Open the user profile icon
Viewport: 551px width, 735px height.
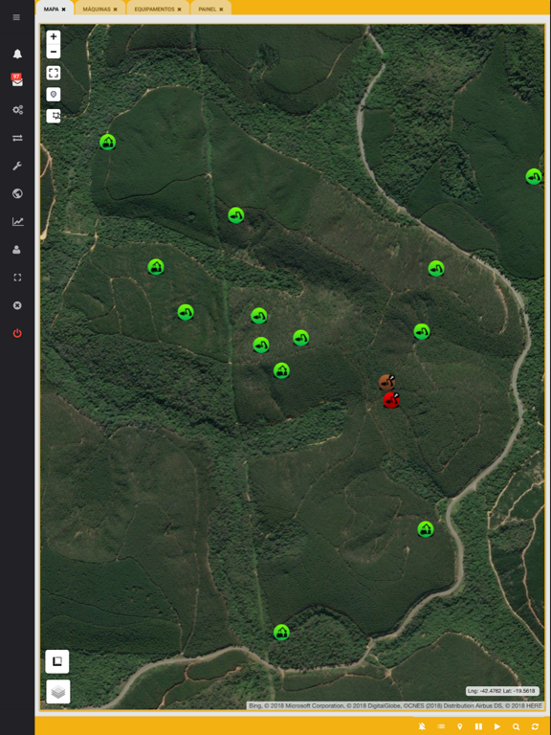[x=16, y=250]
